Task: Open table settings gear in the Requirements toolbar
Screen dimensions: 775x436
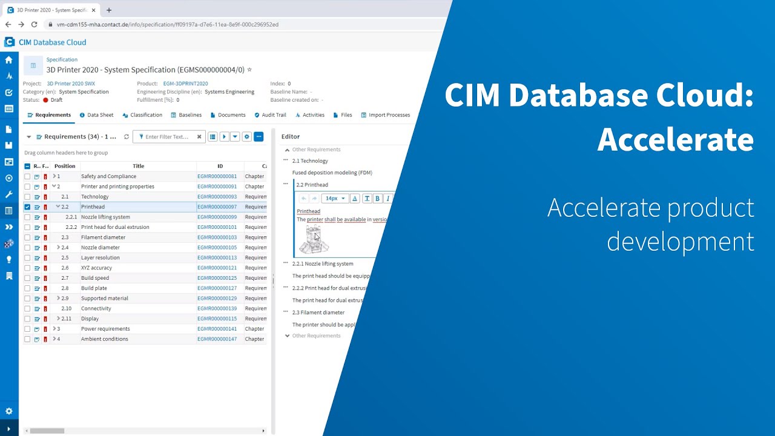Action: tap(246, 137)
